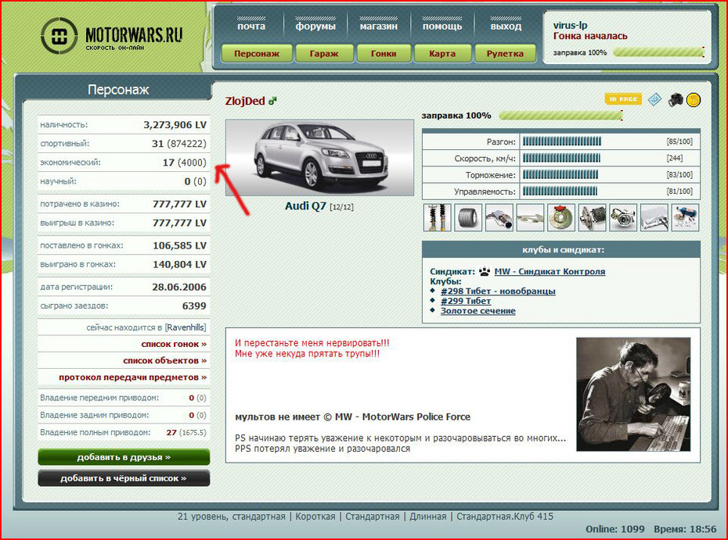Click the male gender icon next to ZlojDed
Screen dimensions: 728x540
(272, 101)
